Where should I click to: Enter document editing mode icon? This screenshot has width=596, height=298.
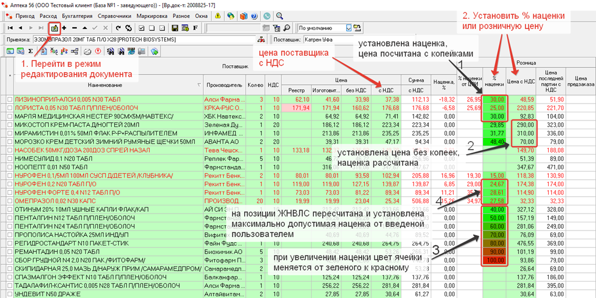[54, 28]
